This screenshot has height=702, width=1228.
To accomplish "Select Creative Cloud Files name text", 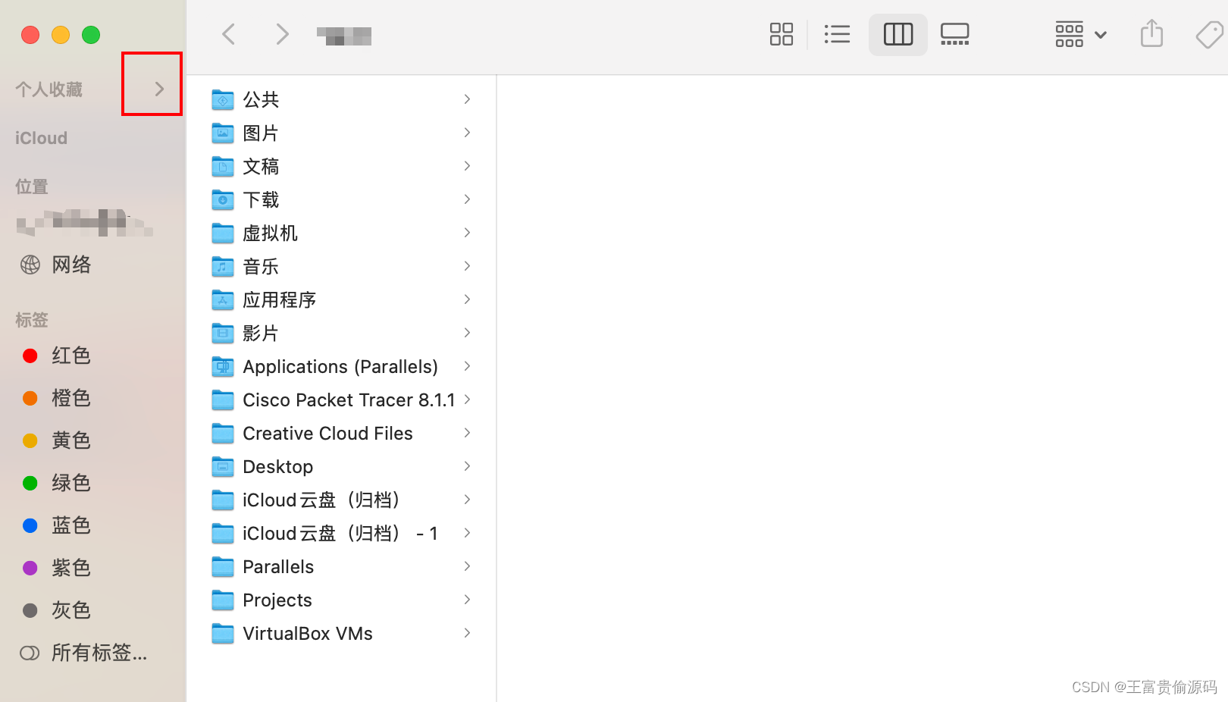I will [327, 433].
